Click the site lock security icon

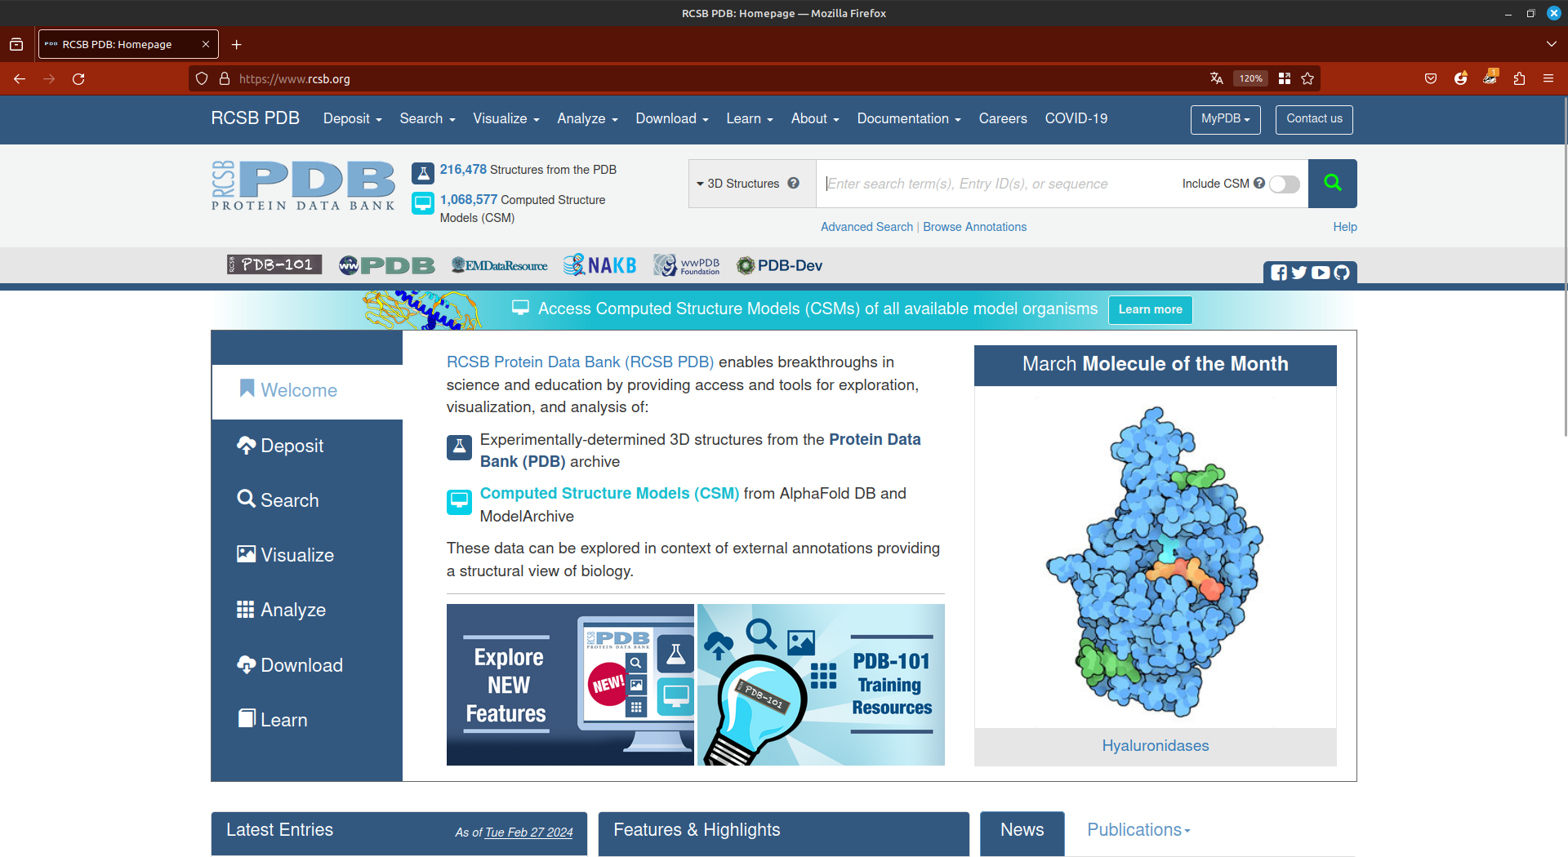[225, 79]
